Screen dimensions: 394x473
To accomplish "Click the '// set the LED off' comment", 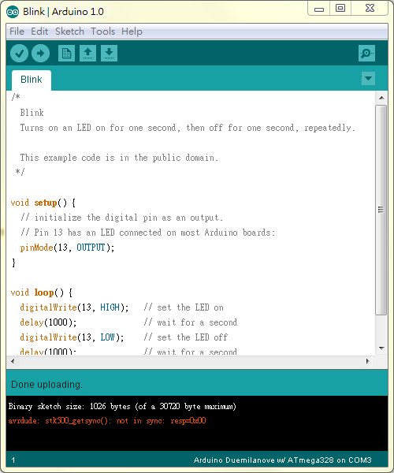I will pyautogui.click(x=186, y=337).
